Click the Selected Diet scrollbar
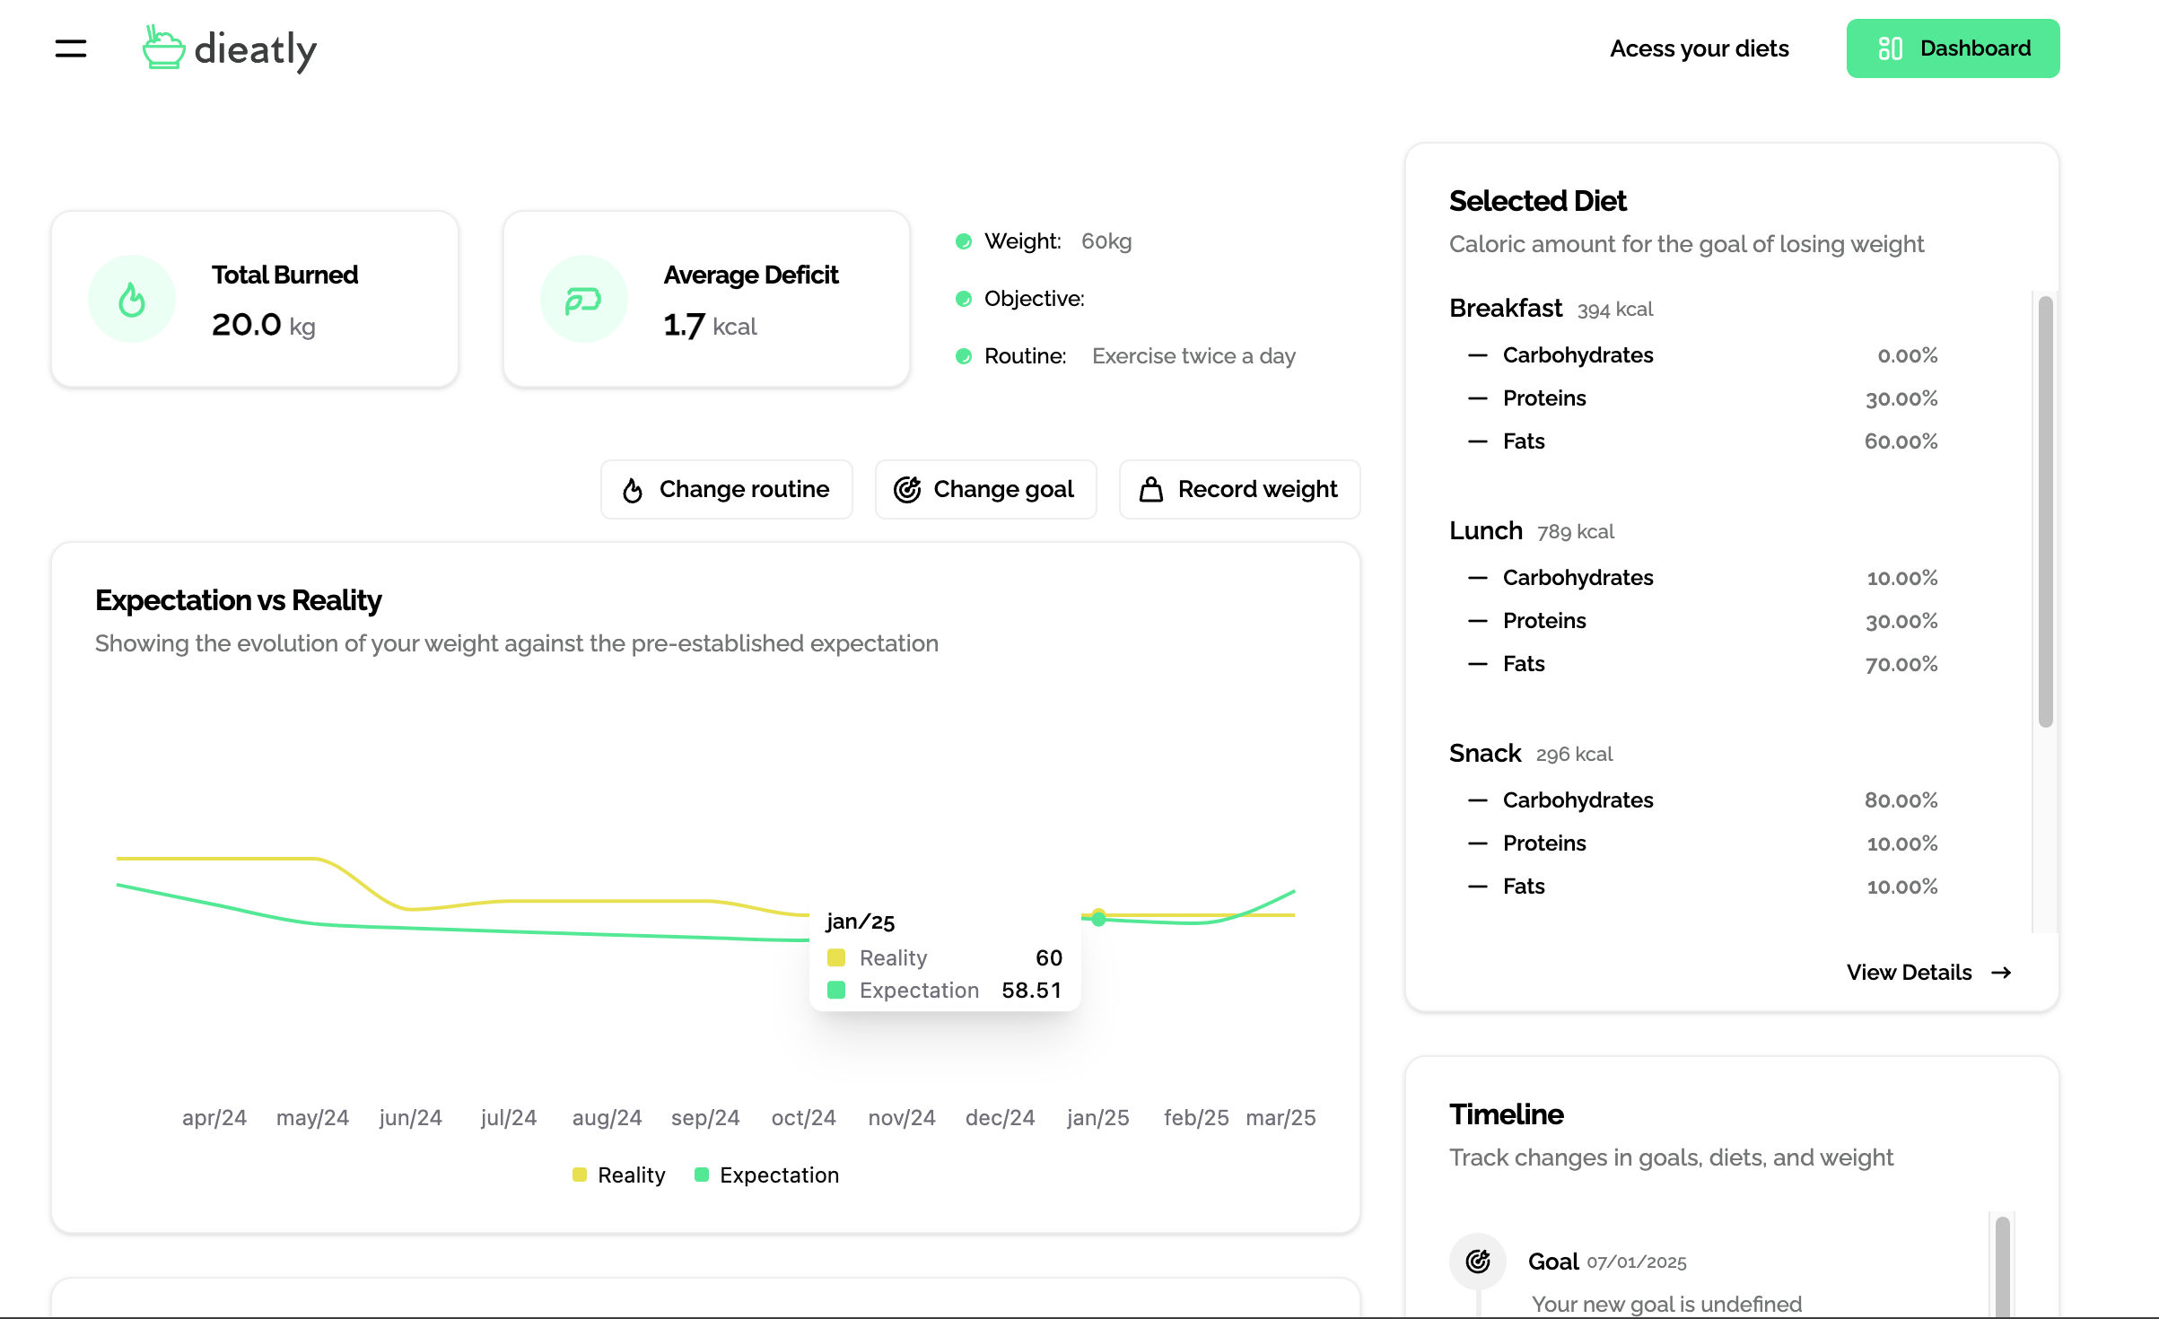2159x1319 pixels. (2045, 511)
